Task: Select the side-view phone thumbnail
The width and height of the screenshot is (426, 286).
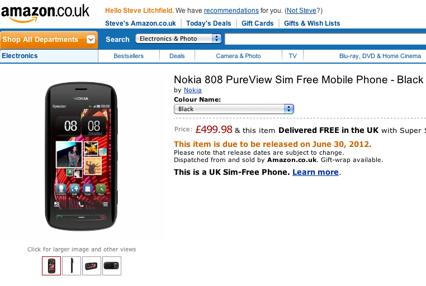Action: pyautogui.click(x=72, y=266)
